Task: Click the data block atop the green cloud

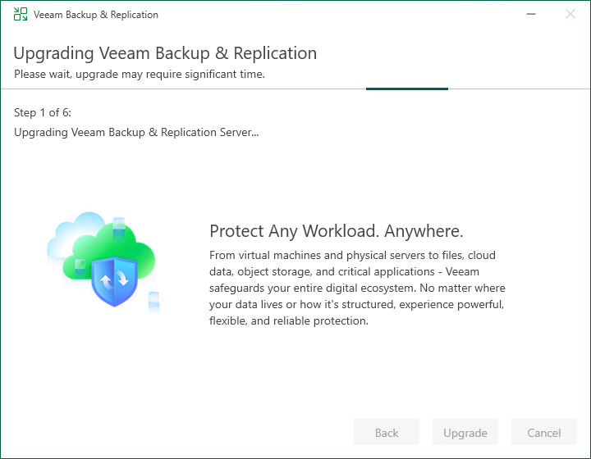Action: coord(119,228)
